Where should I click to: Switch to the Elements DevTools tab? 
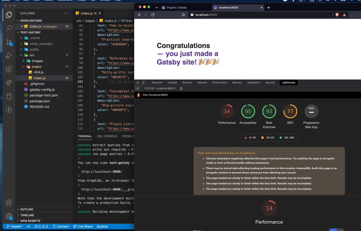click(157, 82)
